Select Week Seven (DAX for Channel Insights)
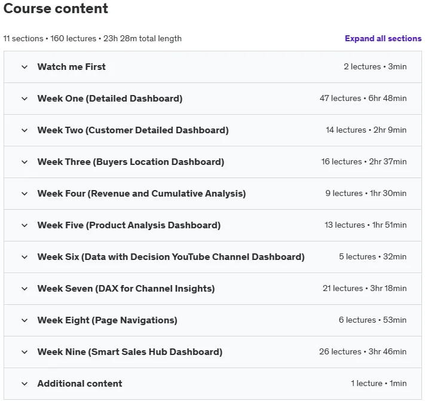The width and height of the screenshot is (425, 401). click(126, 288)
